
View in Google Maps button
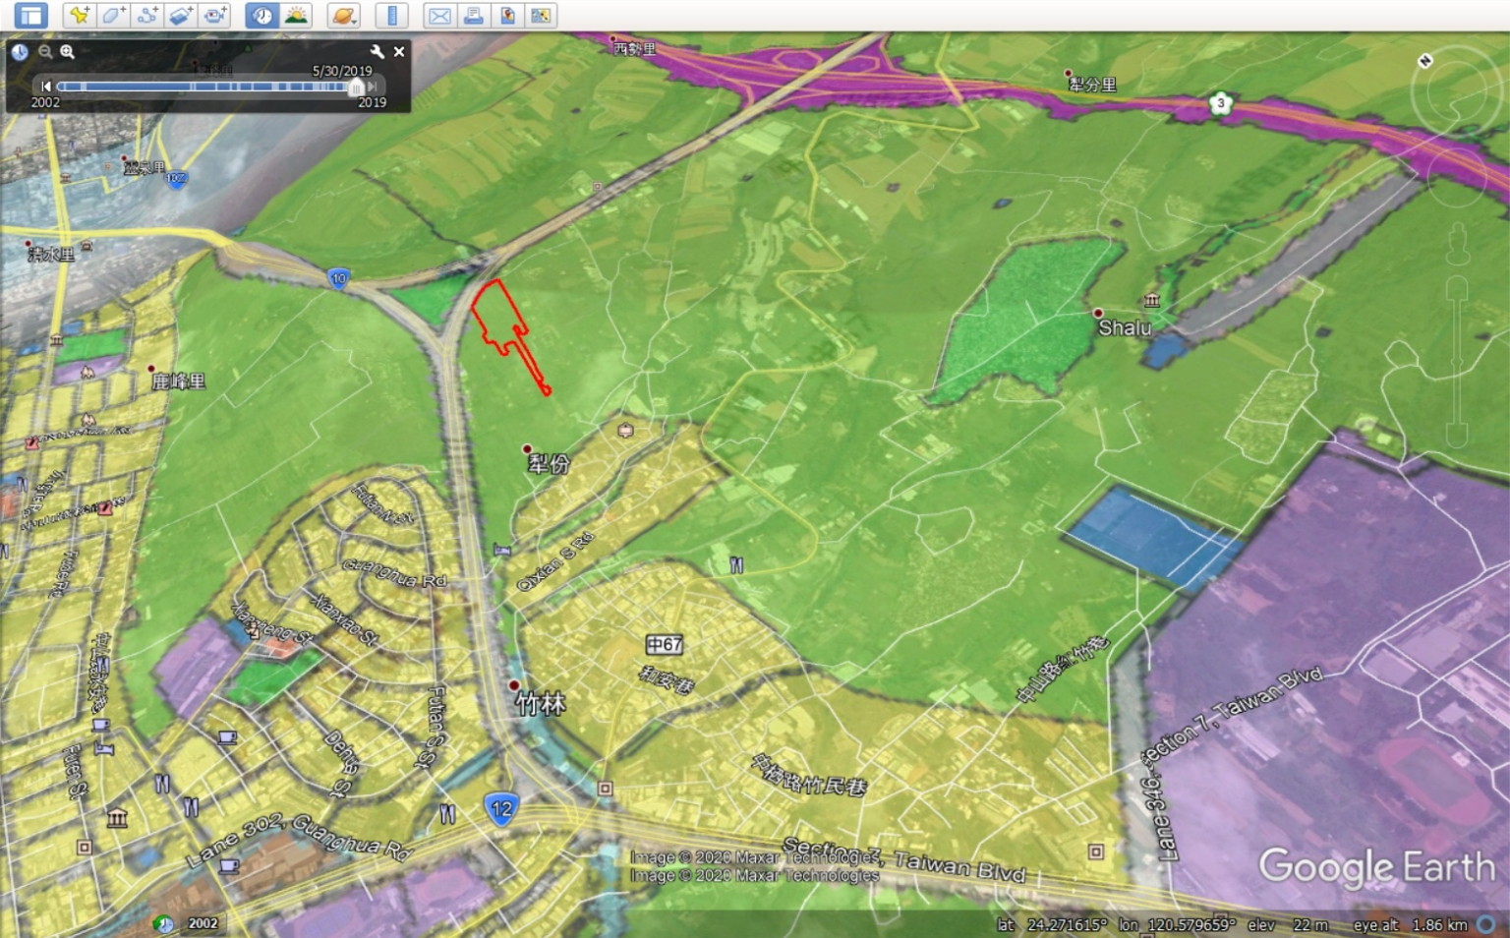pyautogui.click(x=541, y=15)
